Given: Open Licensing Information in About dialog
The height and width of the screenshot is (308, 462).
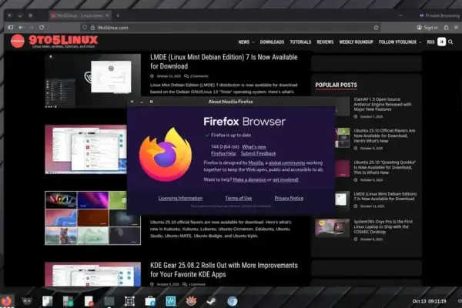Looking at the screenshot, I should pos(180,198).
